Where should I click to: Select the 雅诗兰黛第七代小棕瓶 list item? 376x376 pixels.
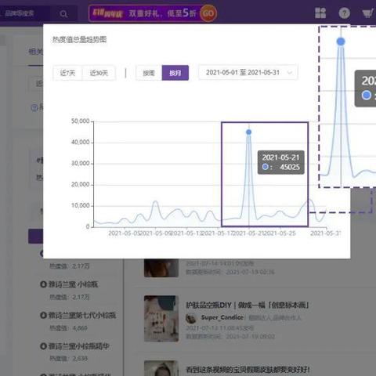pos(82,315)
